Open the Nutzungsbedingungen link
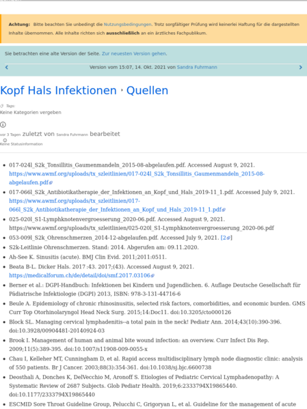The height and width of the screenshot is (409, 307). (x=127, y=25)
